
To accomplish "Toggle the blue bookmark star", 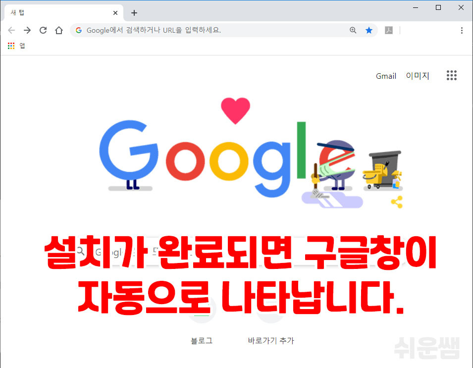I will coord(368,30).
